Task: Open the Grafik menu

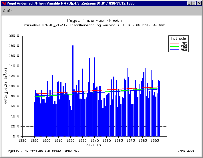Action: point(8,11)
